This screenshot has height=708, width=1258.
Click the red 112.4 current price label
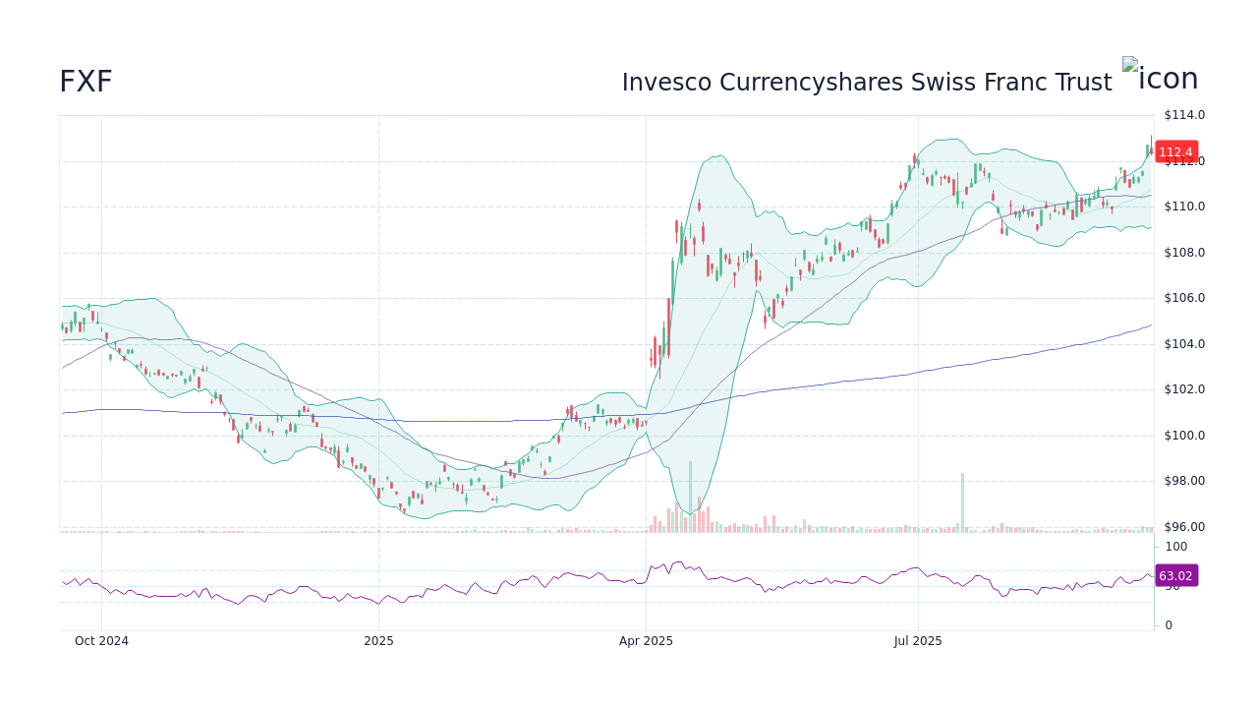pyautogui.click(x=1175, y=152)
